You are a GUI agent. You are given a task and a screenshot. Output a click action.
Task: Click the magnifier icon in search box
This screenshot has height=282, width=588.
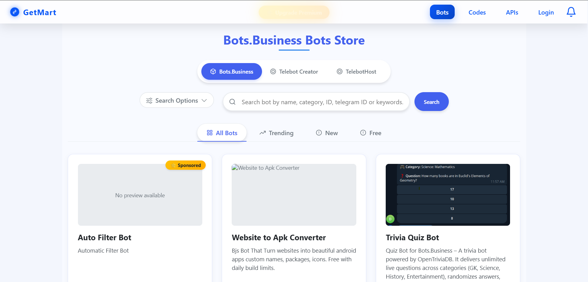(x=233, y=102)
